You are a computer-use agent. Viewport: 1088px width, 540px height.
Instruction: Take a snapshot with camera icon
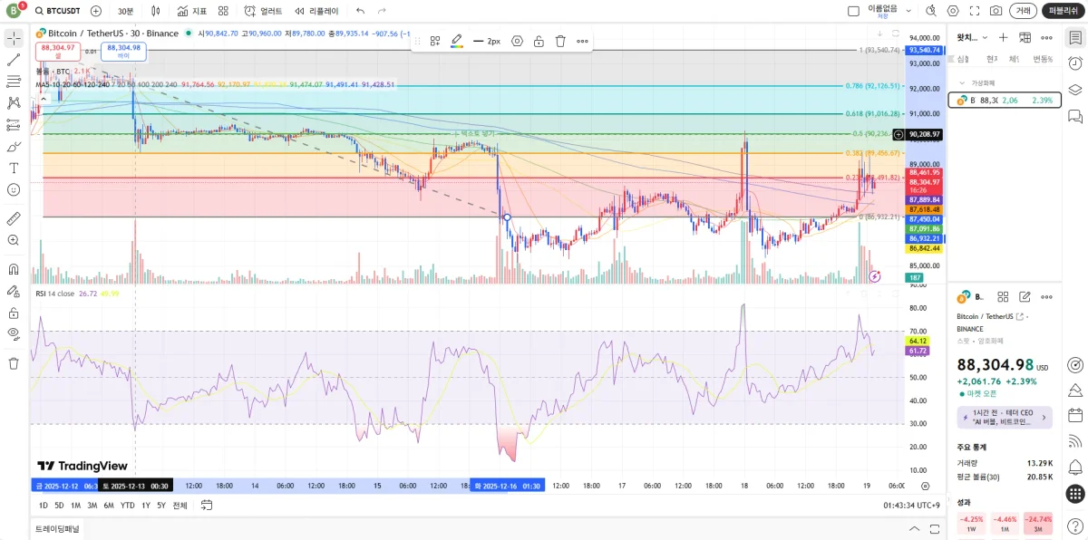coord(996,11)
